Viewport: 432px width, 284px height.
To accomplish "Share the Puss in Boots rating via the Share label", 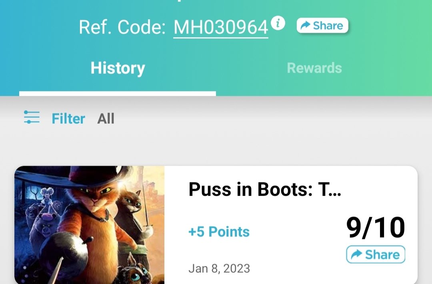I will click(x=382, y=254).
